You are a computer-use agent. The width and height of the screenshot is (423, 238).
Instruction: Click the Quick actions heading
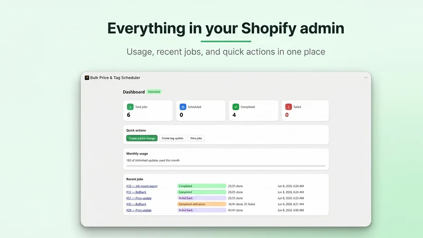(x=136, y=130)
